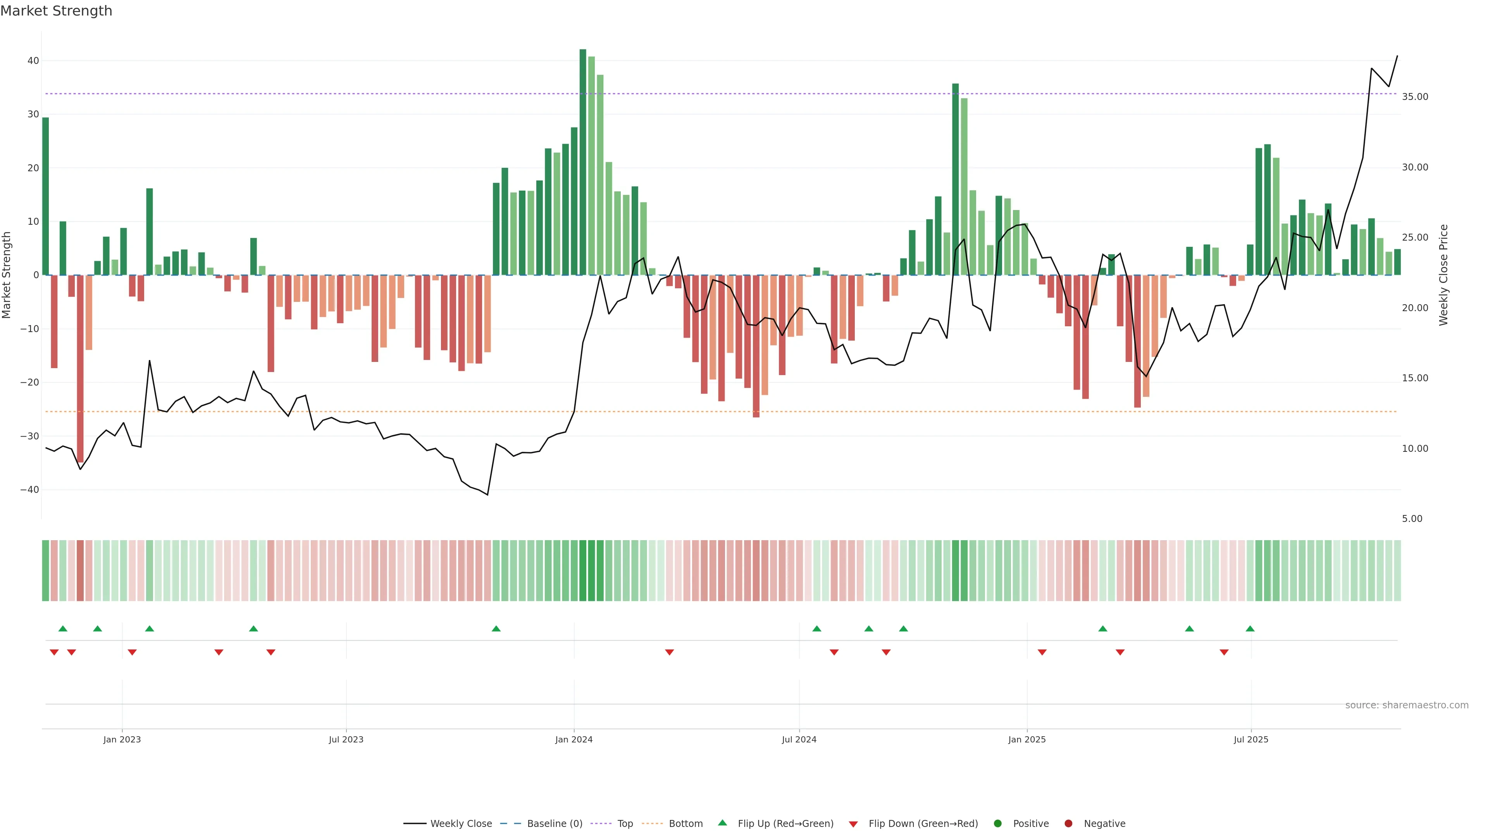This screenshot has height=837, width=1488.
Task: Click the Negative red circle legend icon
Action: coord(1068,823)
